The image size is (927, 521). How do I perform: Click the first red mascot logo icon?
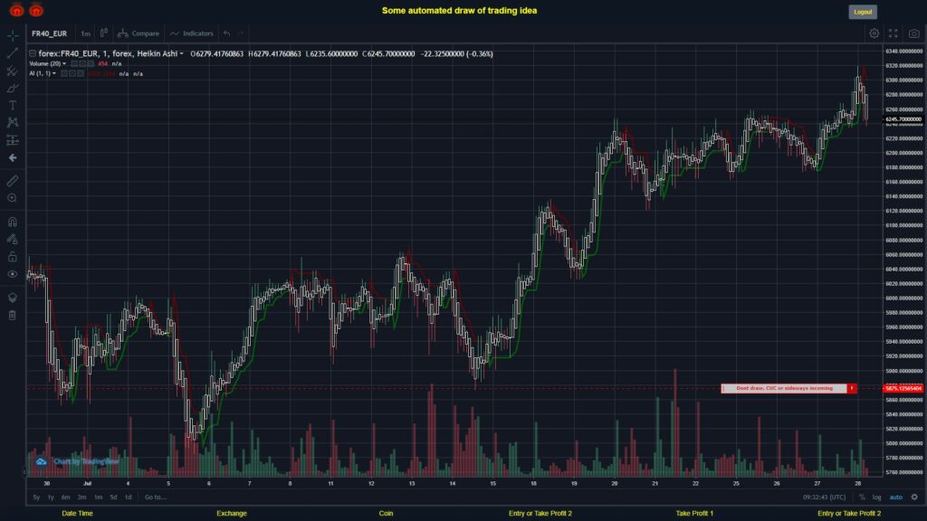coord(16,10)
